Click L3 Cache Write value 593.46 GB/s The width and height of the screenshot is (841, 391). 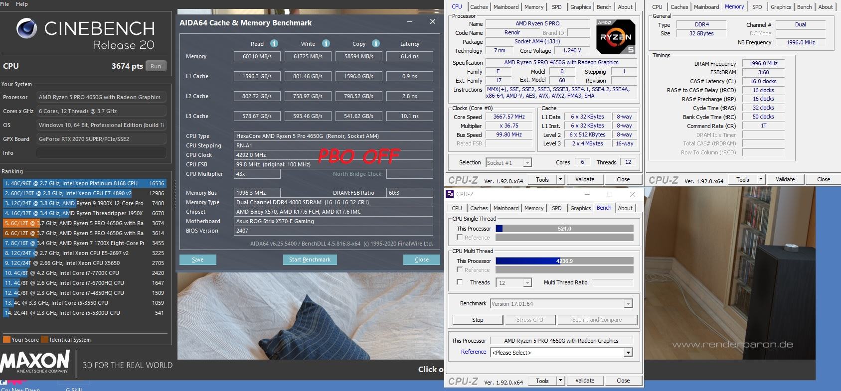pyautogui.click(x=308, y=116)
